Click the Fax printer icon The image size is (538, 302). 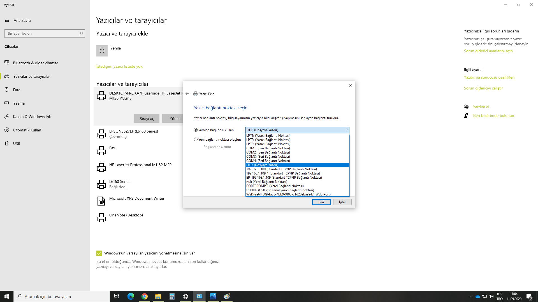101,150
